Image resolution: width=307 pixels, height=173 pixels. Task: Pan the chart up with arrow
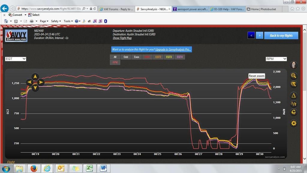point(35,76)
